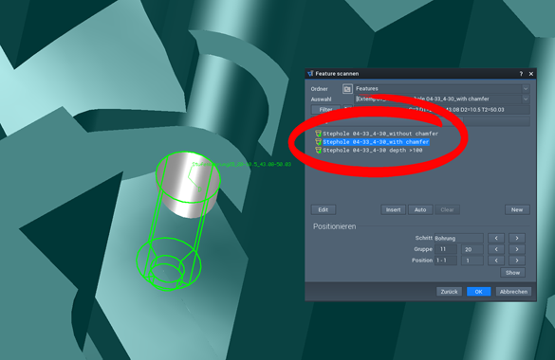Click the Edit button
The width and height of the screenshot is (555, 360).
tap(324, 210)
